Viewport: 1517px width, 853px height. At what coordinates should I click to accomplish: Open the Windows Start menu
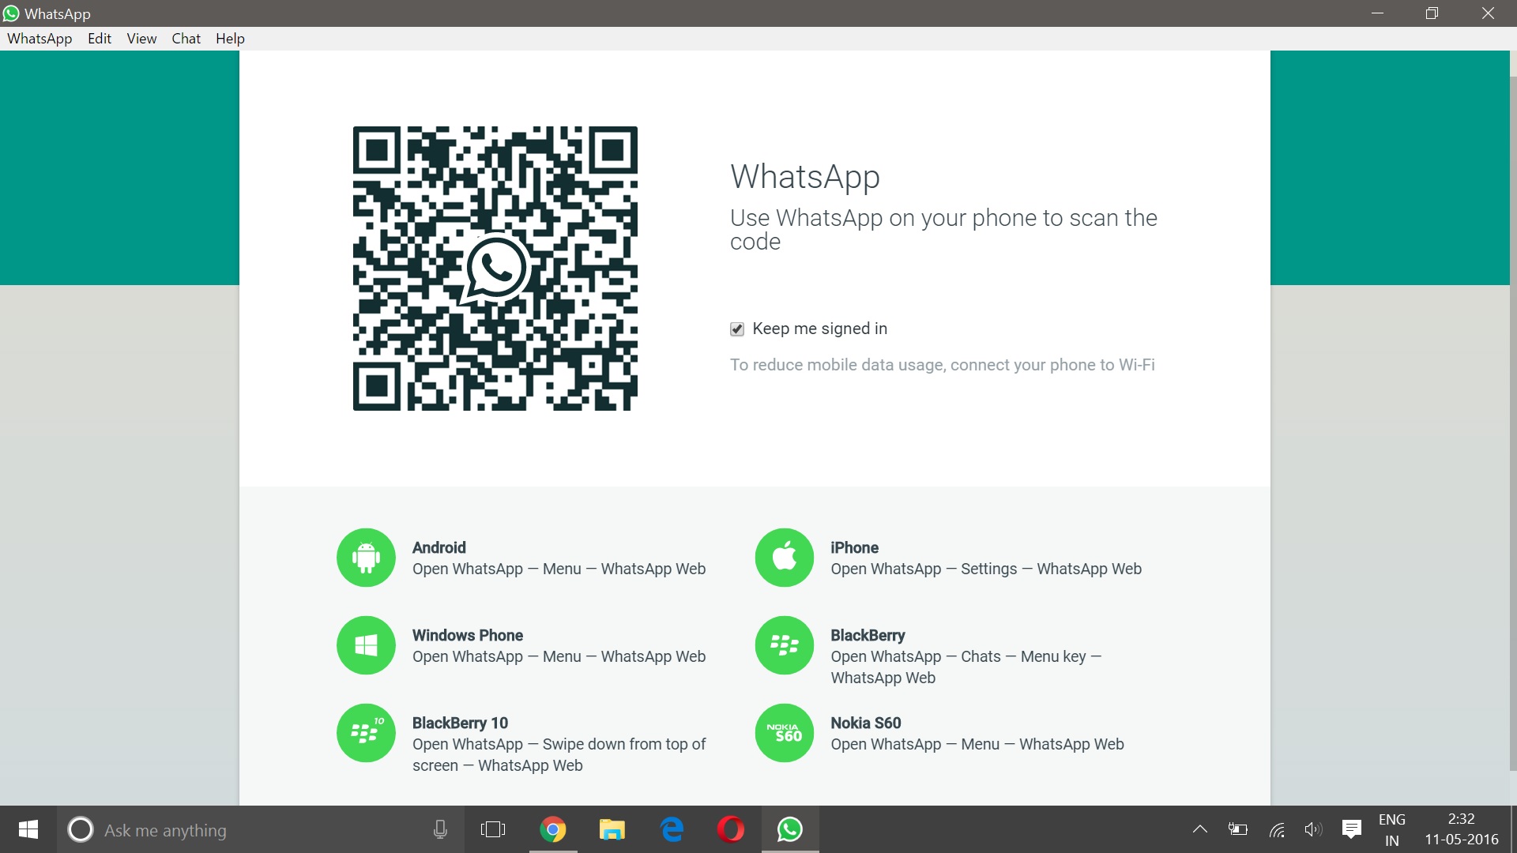tap(28, 829)
